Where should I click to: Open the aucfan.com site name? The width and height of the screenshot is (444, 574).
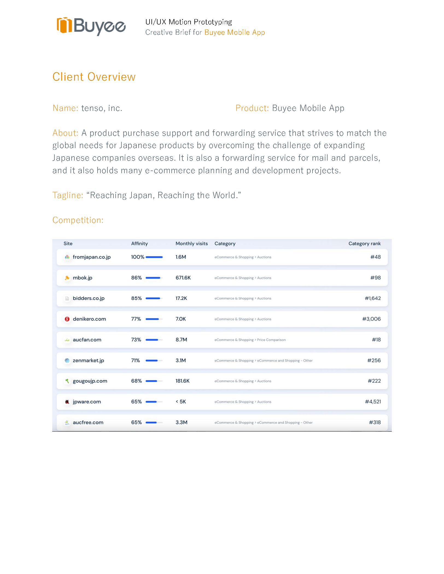[x=87, y=340]
